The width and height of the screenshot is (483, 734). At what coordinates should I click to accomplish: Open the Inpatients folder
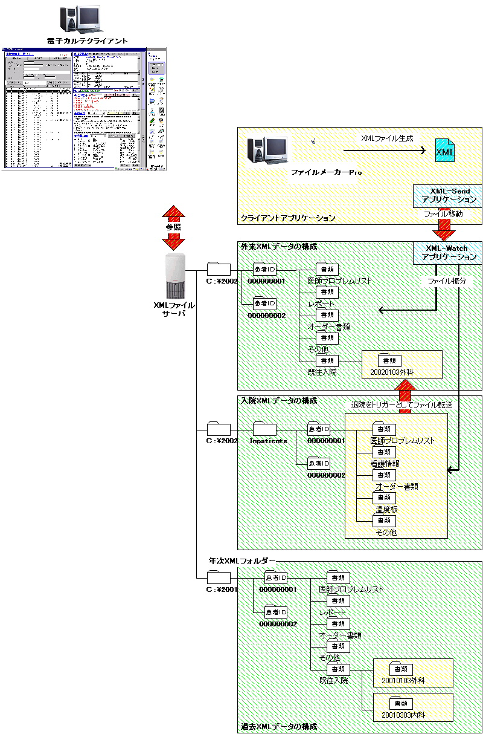[264, 429]
